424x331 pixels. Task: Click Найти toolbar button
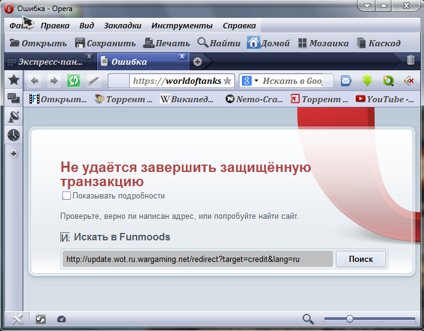[x=218, y=43]
